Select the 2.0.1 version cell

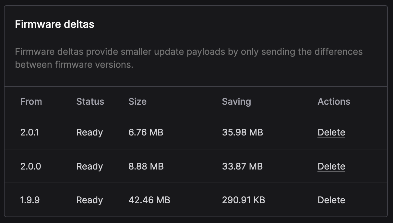(30, 132)
